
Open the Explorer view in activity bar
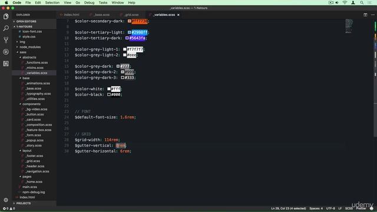click(x=6, y=16)
